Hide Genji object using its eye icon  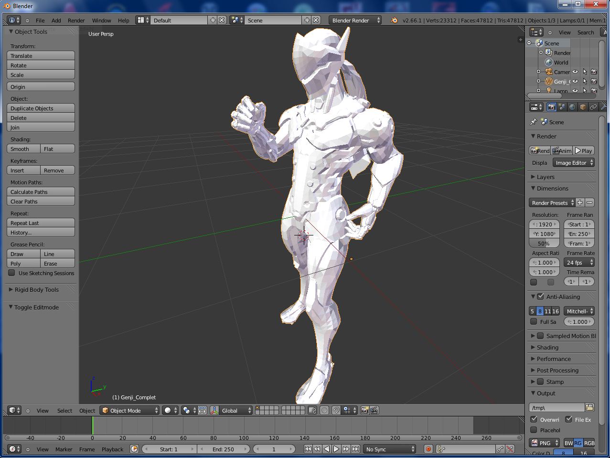pyautogui.click(x=575, y=82)
